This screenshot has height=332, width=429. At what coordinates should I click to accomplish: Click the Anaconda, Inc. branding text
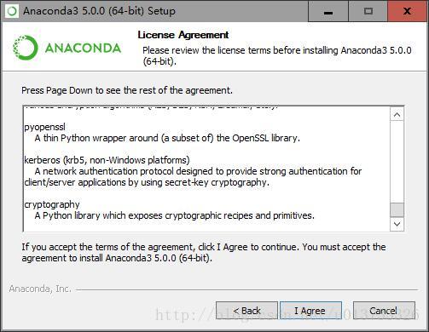coord(40,289)
